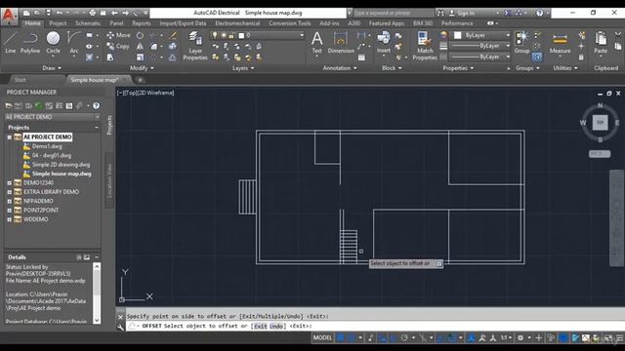Select the Text annotation tool
The width and height of the screenshot is (625, 351).
(316, 43)
